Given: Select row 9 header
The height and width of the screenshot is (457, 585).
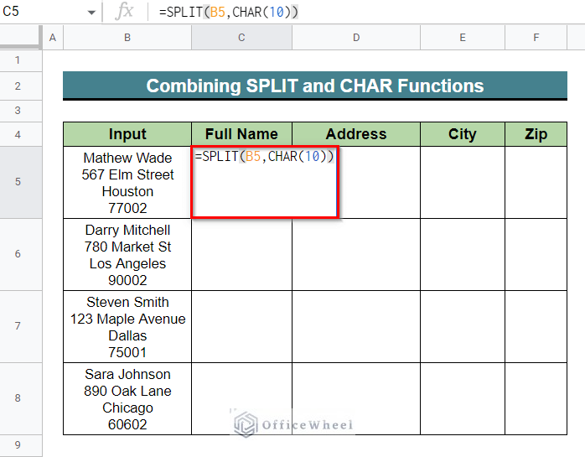Looking at the screenshot, I should click(21, 445).
